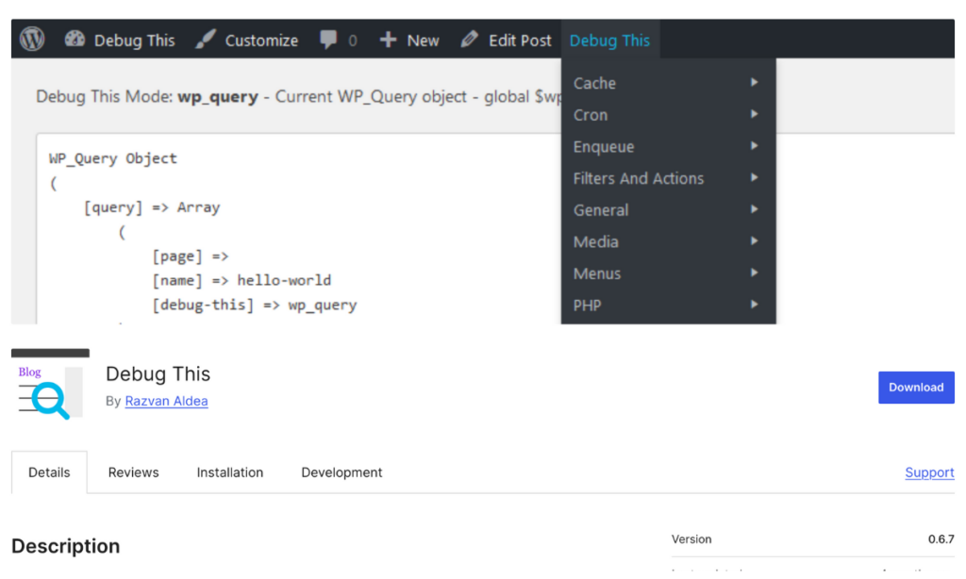
Task: Switch to the Reviews tab
Action: pos(133,471)
